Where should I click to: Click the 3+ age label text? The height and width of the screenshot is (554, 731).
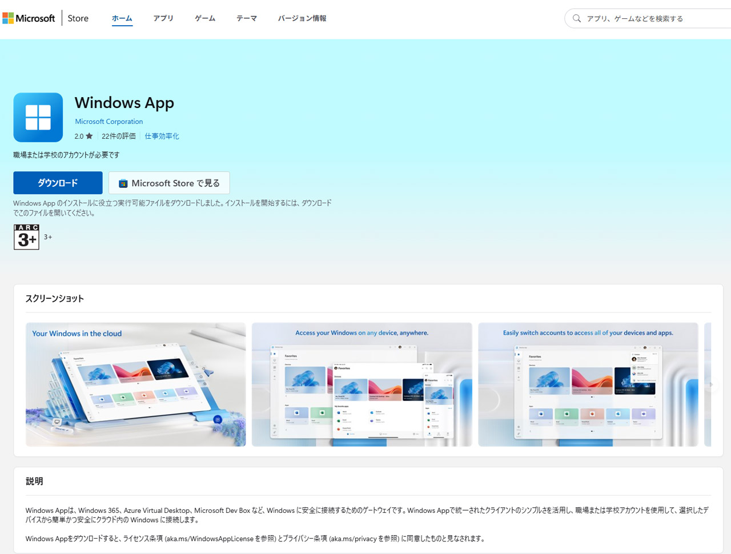(x=48, y=236)
